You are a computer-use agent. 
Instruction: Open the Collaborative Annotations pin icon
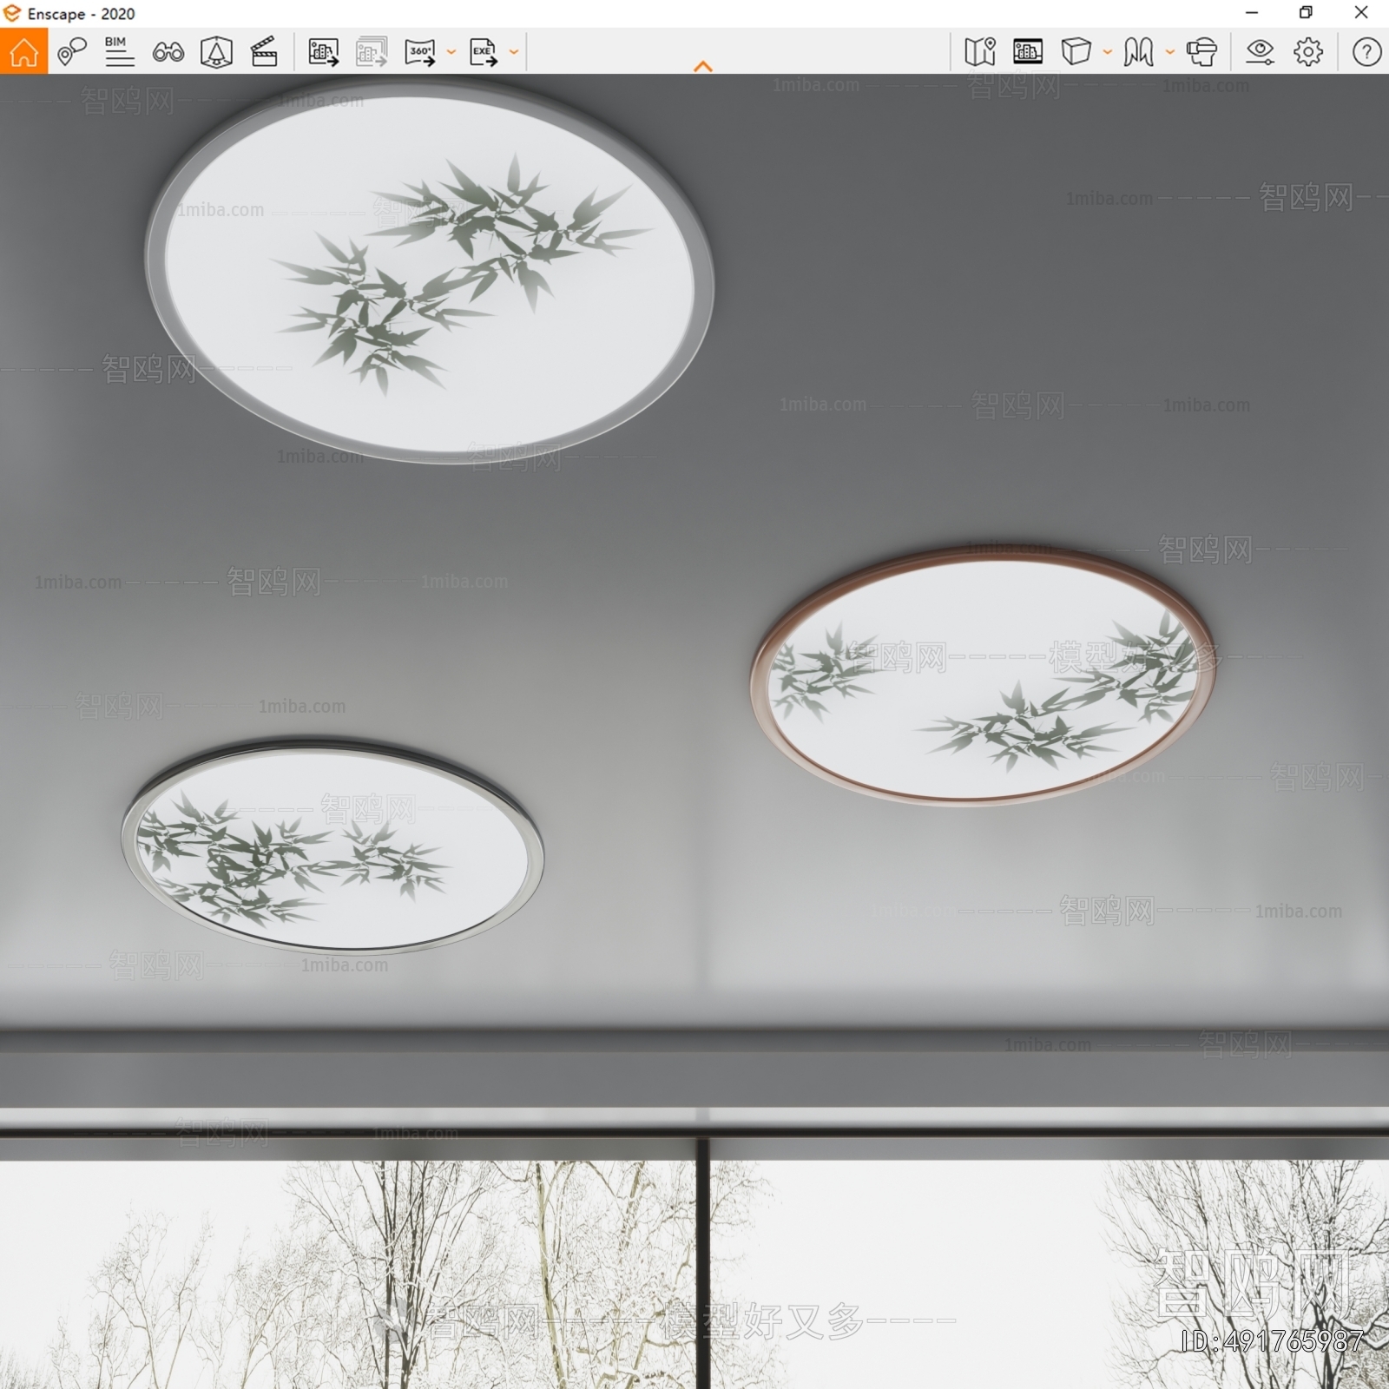72,52
